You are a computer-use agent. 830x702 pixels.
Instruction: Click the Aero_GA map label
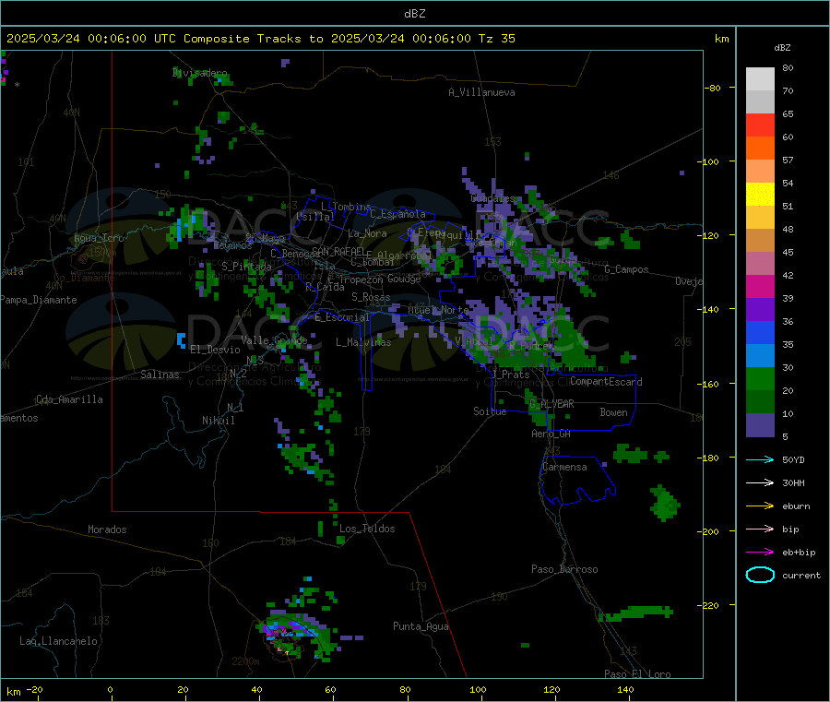551,434
